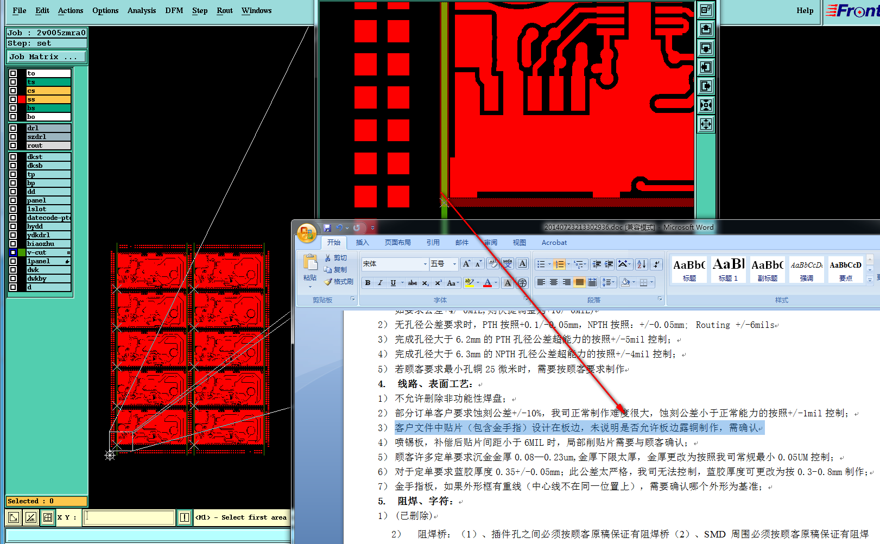Viewport: 880px width, 544px height.
Task: Click the grid icon left of X Y label
Action: (x=48, y=517)
